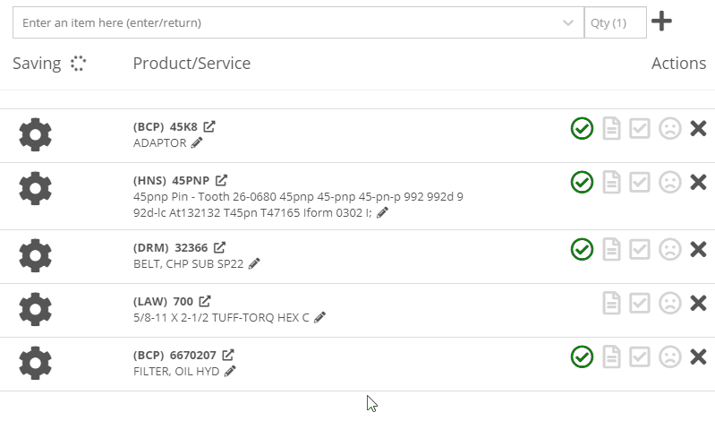Click the Product/Service column header
This screenshot has height=421, width=715.
click(192, 63)
